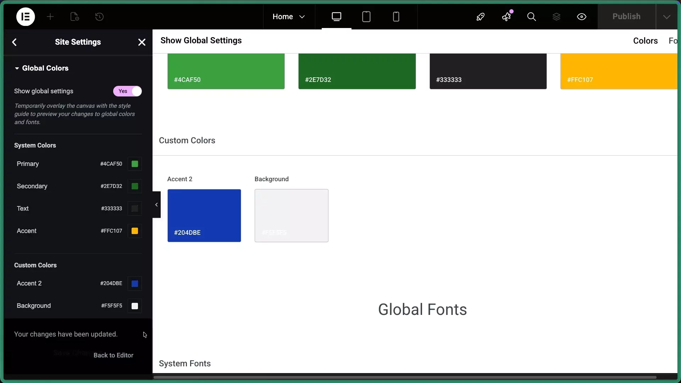Open the structure navigator layers icon
This screenshot has height=383, width=681.
click(x=557, y=17)
